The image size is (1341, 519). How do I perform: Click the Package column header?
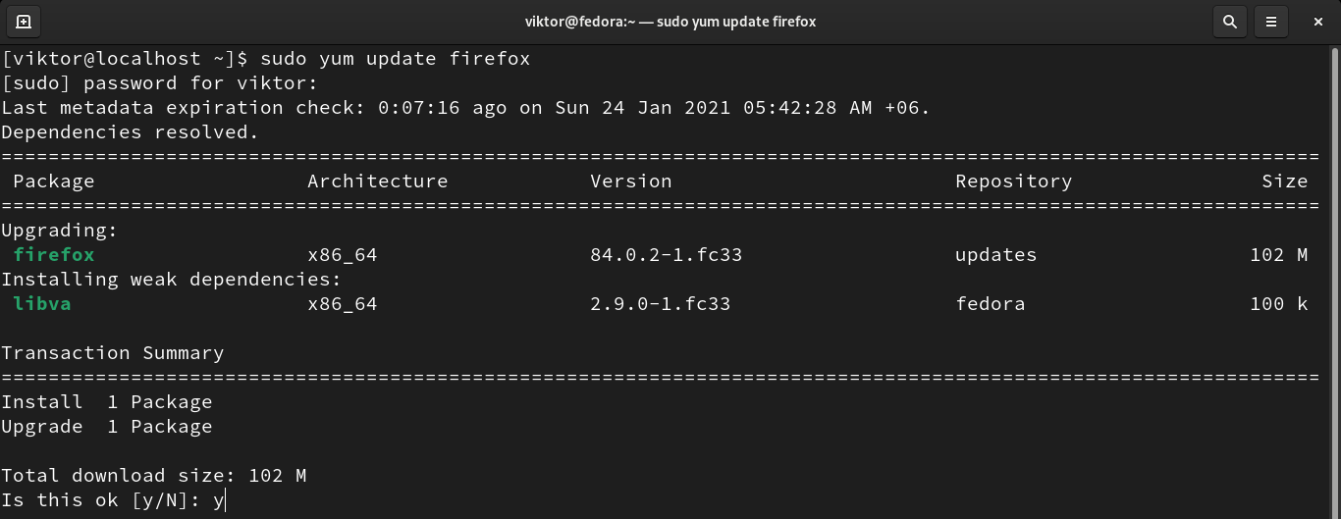click(54, 182)
